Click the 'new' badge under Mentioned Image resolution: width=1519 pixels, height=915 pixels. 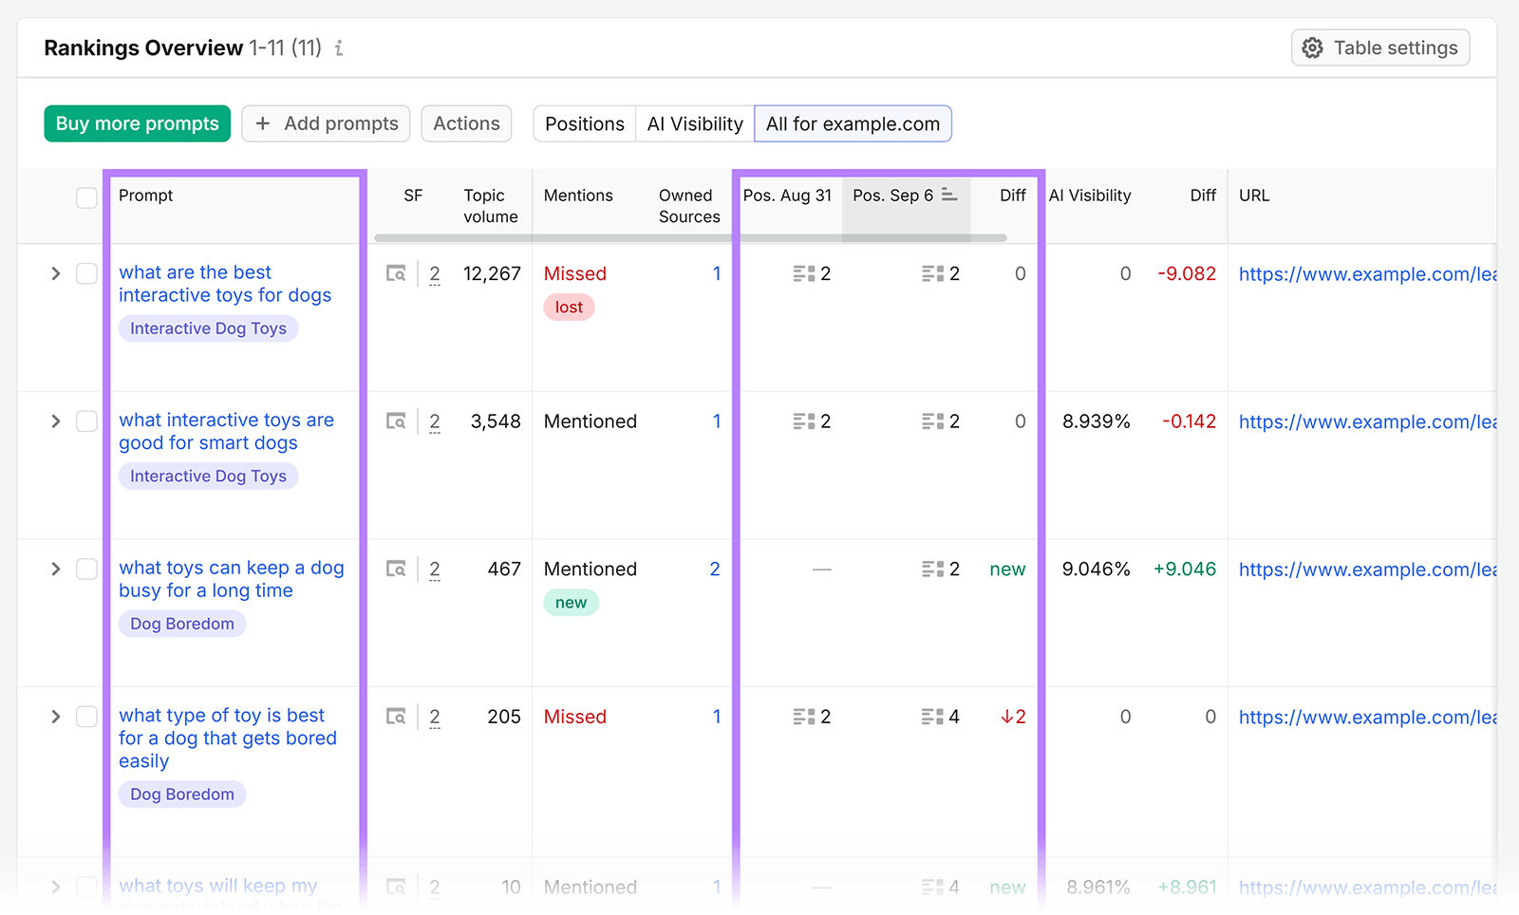(x=571, y=603)
